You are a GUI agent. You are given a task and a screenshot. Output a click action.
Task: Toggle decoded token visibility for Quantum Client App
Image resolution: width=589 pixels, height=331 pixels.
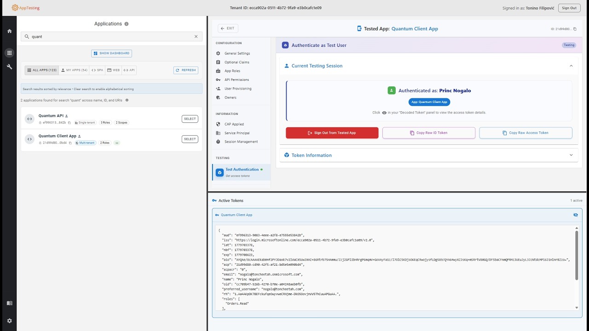click(x=576, y=215)
